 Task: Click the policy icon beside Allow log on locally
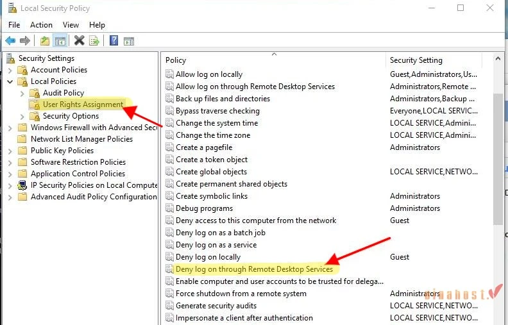click(x=169, y=74)
